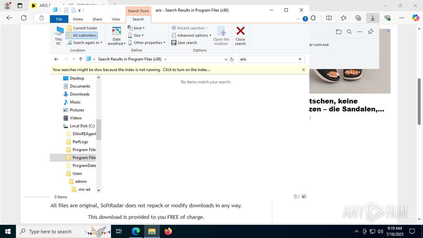Open Edge settings and more menu
Viewport: 423px width, 238px height.
tap(402, 18)
